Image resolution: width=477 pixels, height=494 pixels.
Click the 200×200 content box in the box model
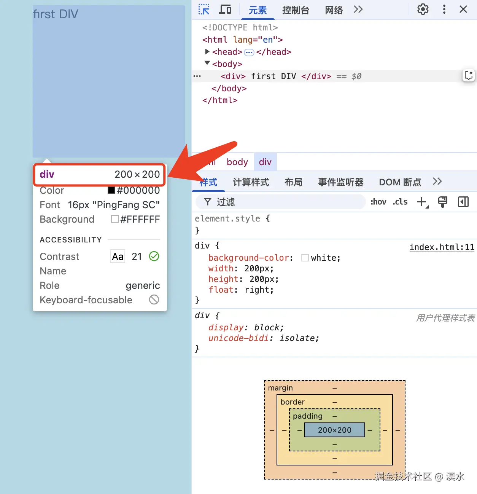[335, 430]
